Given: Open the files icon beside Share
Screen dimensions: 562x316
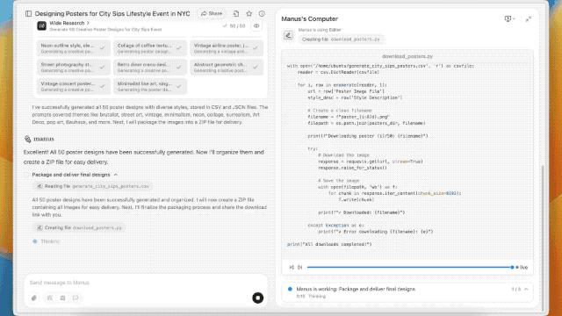Looking at the screenshot, I should point(236,14).
